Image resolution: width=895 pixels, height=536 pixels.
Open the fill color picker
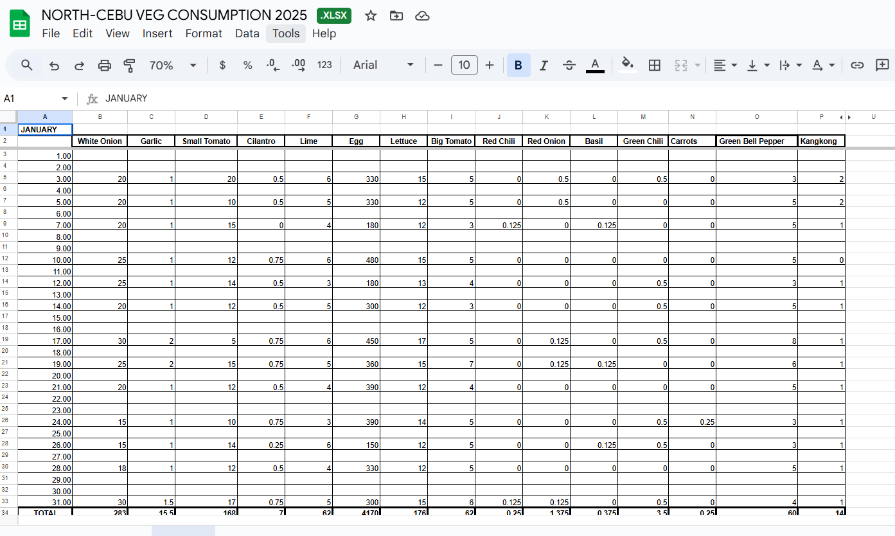click(628, 65)
